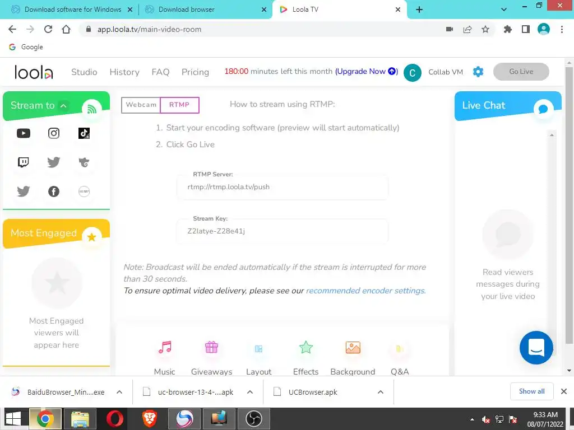This screenshot has height=430, width=574.
Task: Select YouTube as stream destination
Action: [x=24, y=133]
